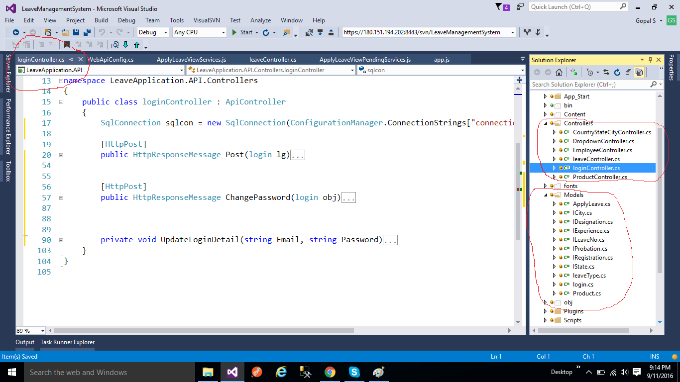680x382 pixels.
Task: Click the Start debugging button
Action: pyautogui.click(x=241, y=32)
